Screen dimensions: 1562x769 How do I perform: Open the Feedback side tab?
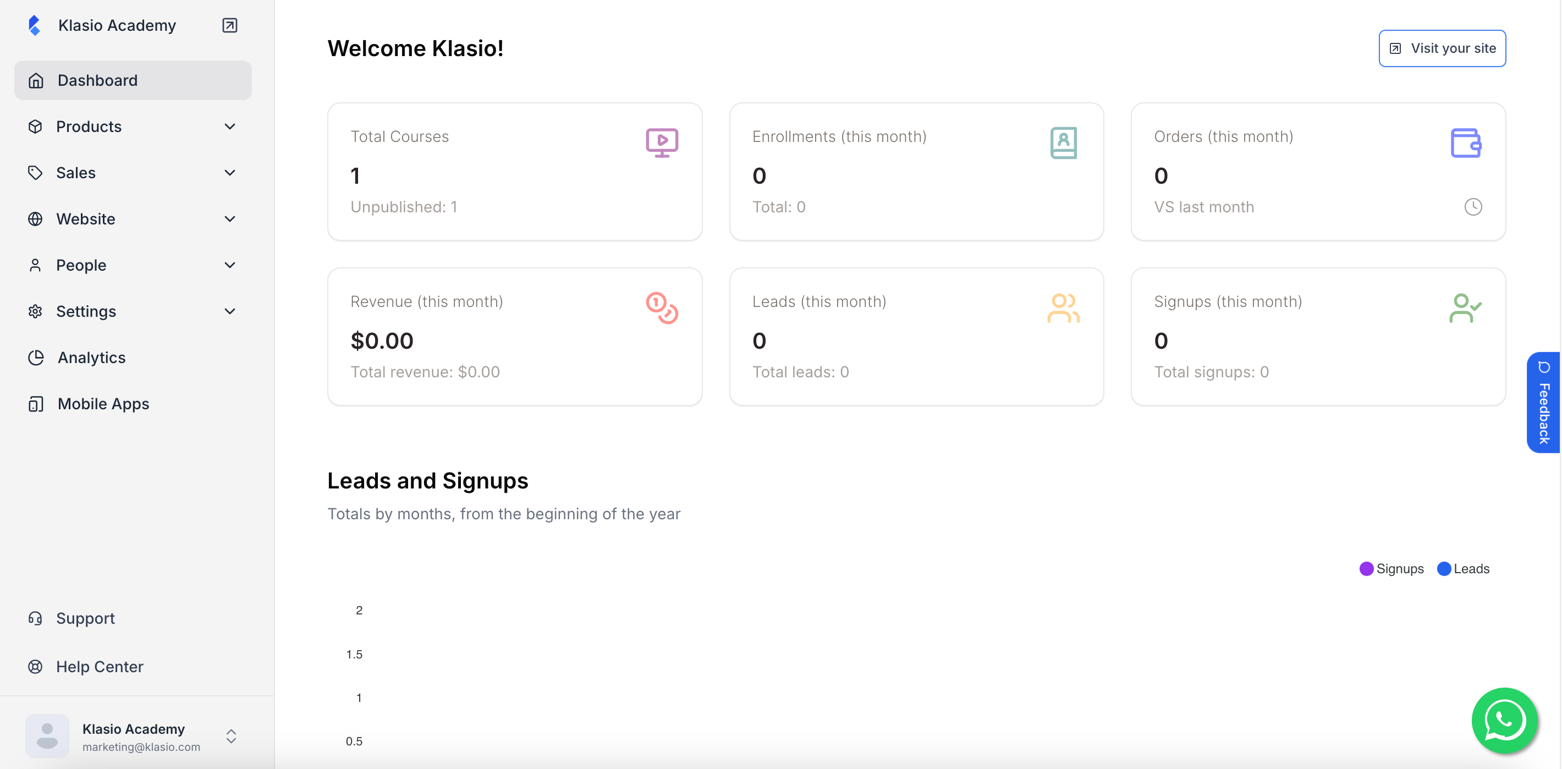(1543, 403)
